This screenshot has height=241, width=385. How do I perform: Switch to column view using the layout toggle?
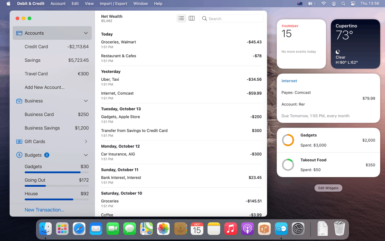[192, 18]
